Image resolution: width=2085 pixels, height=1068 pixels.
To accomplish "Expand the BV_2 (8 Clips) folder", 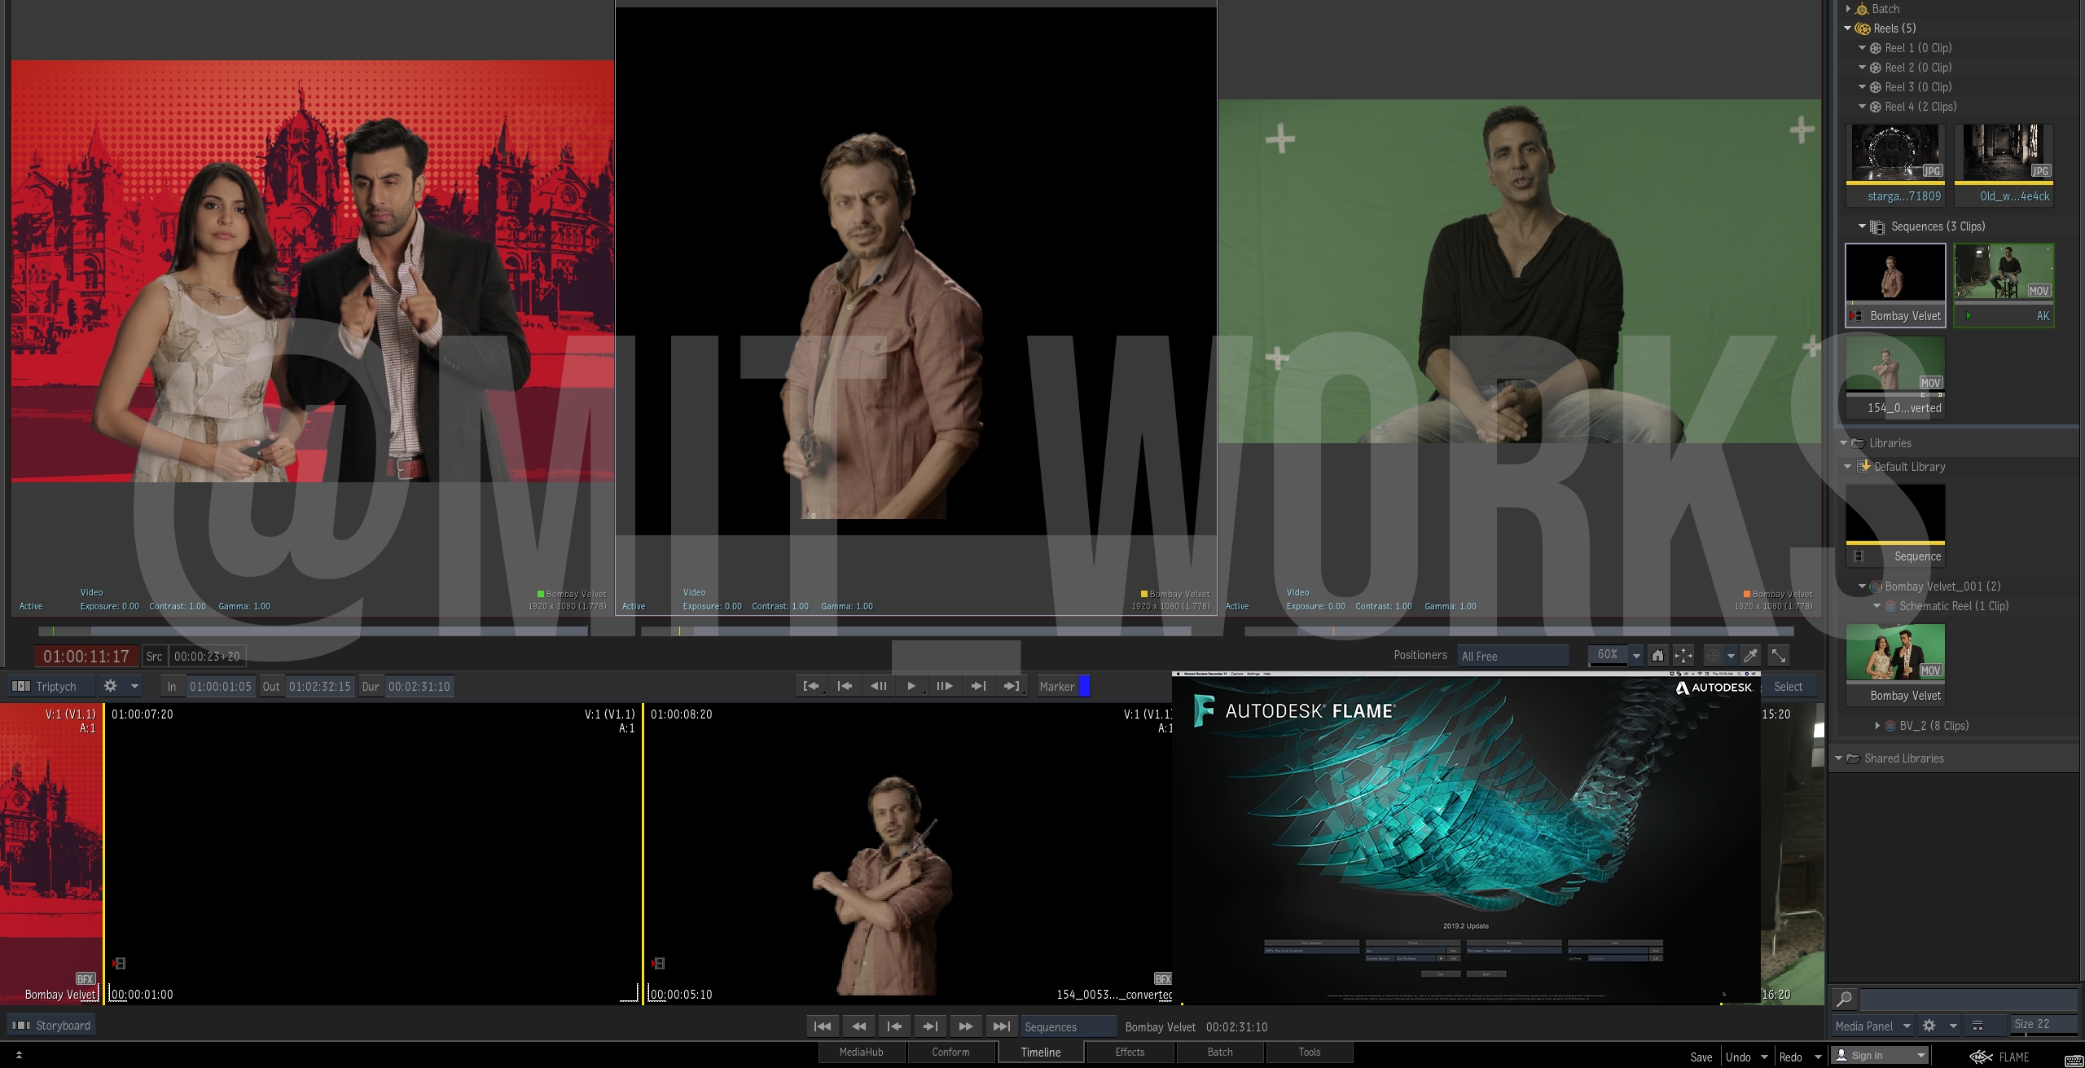I will pyautogui.click(x=1877, y=726).
